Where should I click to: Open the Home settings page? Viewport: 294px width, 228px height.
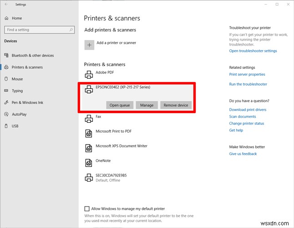pos(17,18)
